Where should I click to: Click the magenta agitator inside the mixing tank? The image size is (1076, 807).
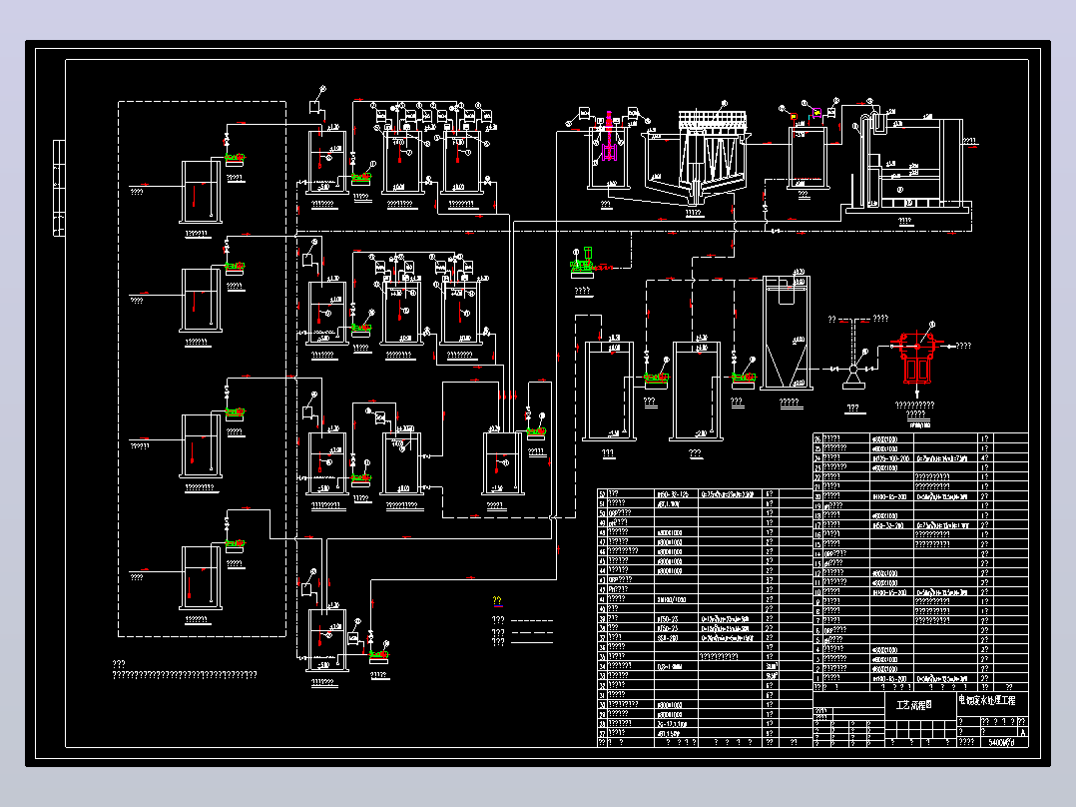pos(609,138)
